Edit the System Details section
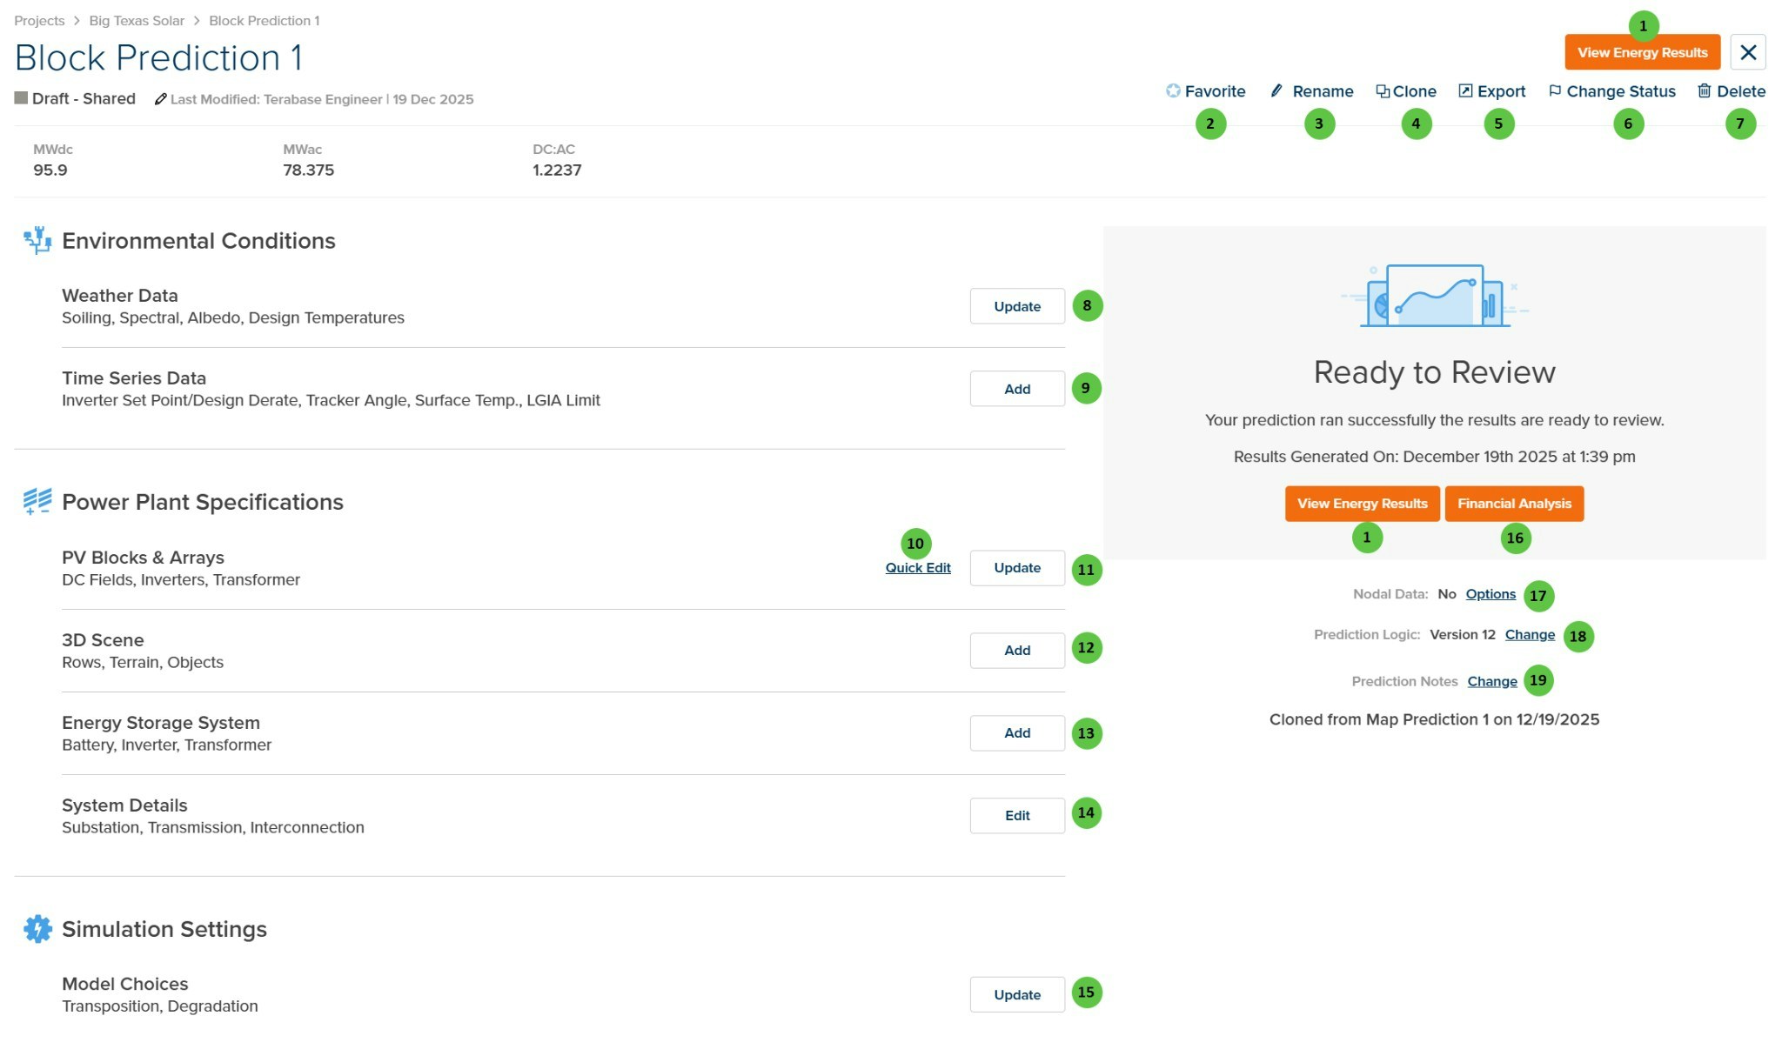The width and height of the screenshot is (1782, 1056). tap(1016, 815)
